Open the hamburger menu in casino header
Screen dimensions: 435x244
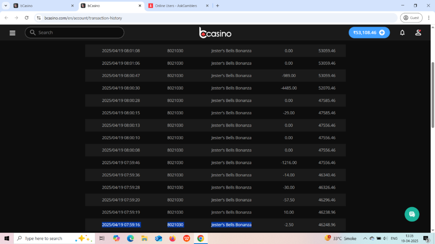12,33
